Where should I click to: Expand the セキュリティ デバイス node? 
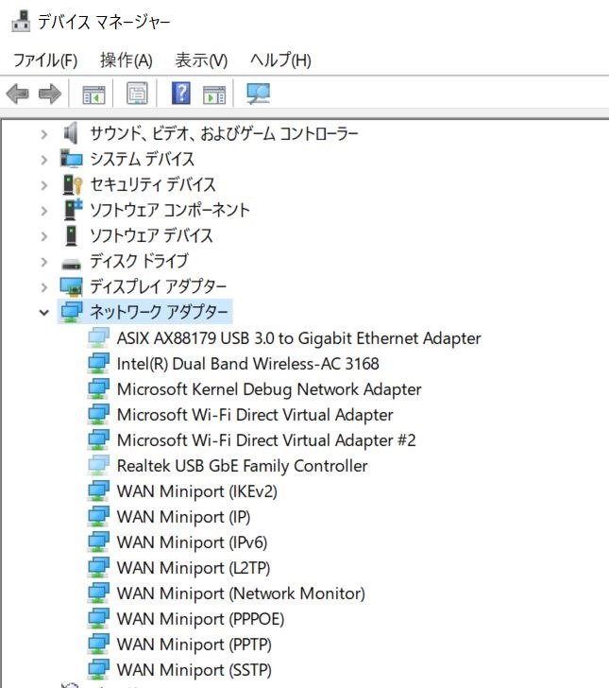tap(43, 184)
